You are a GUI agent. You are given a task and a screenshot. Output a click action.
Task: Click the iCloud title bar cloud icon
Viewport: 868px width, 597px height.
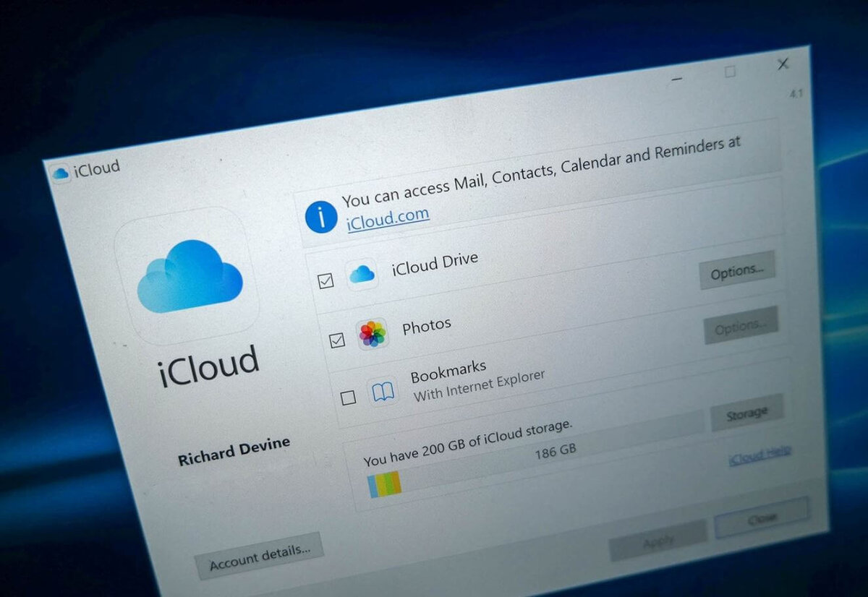(x=61, y=172)
